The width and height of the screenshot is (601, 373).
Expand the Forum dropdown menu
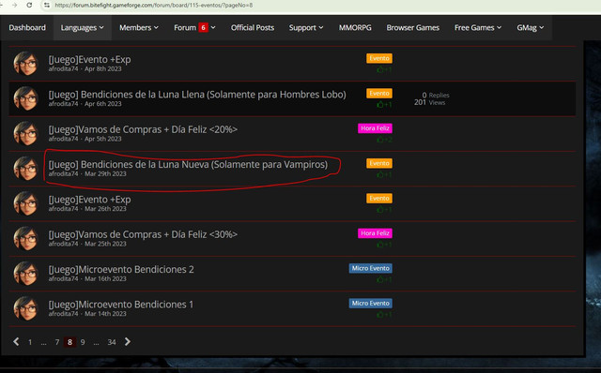(x=194, y=27)
